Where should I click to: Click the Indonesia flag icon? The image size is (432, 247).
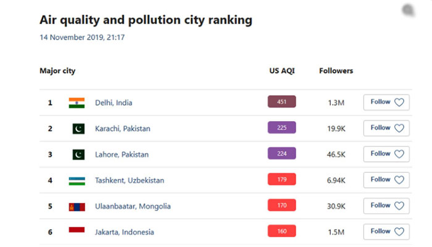tap(77, 232)
